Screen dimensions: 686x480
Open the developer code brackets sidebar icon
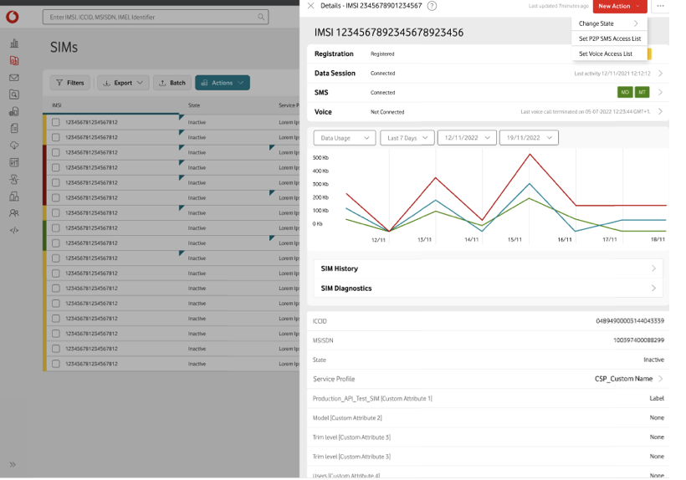coord(14,230)
